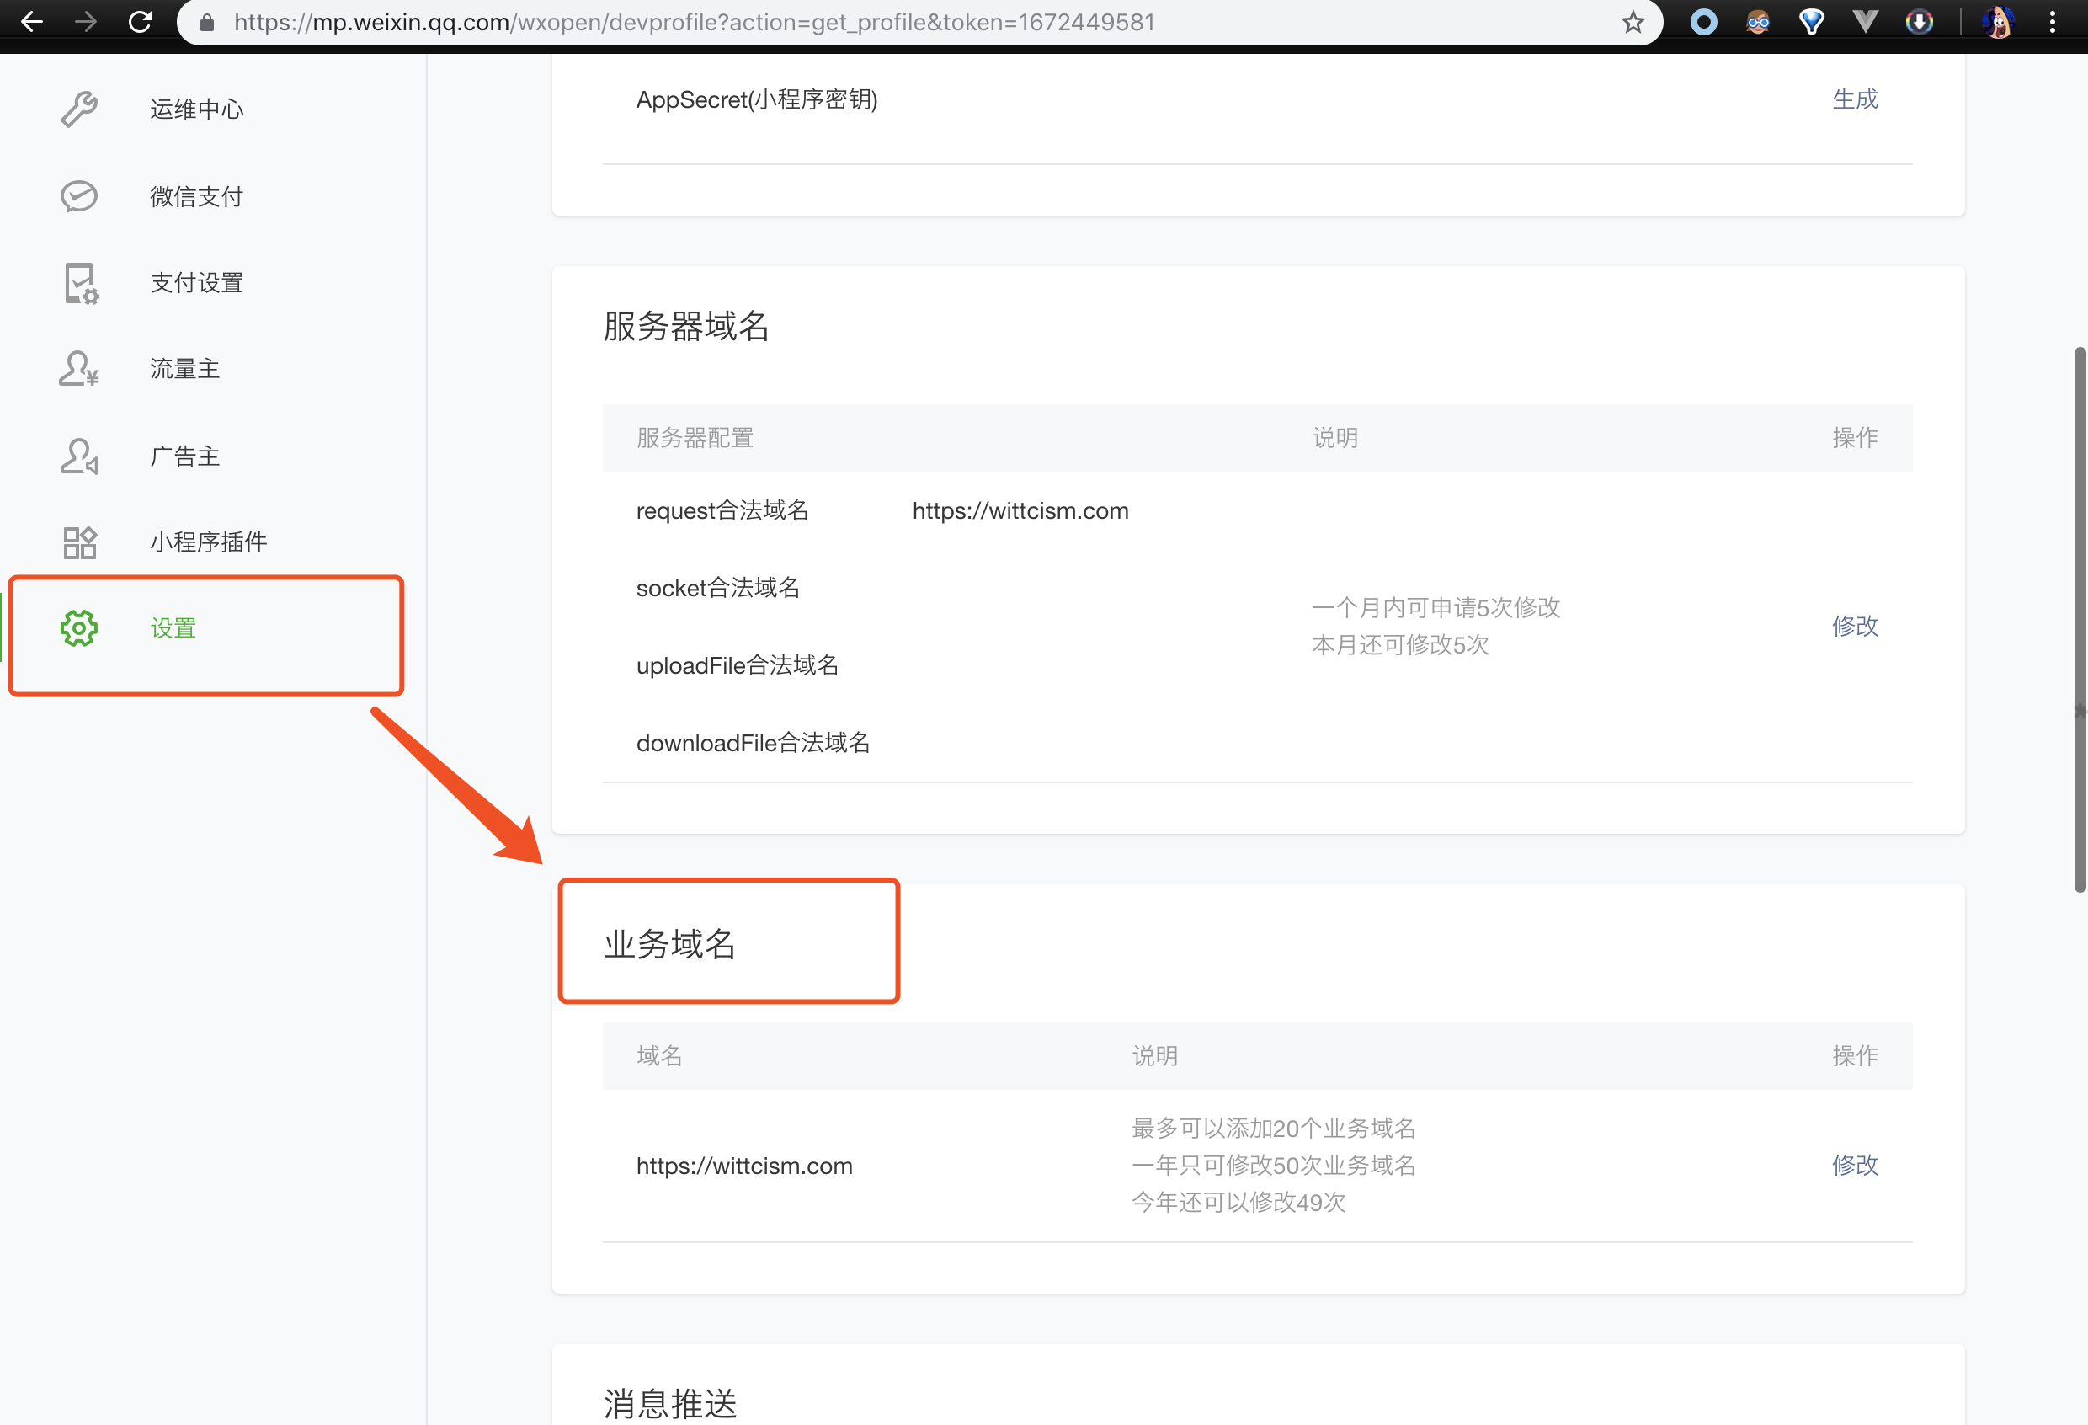Image resolution: width=2088 pixels, height=1425 pixels.
Task: Reload the page with refresh icon
Action: coord(140,23)
